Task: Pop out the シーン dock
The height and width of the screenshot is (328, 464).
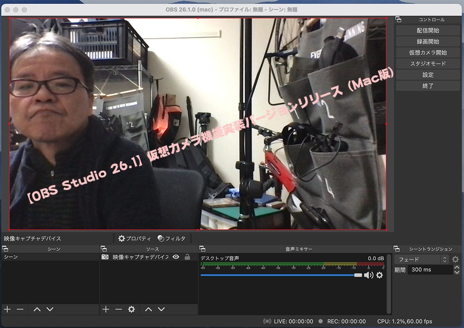Action: point(5,249)
